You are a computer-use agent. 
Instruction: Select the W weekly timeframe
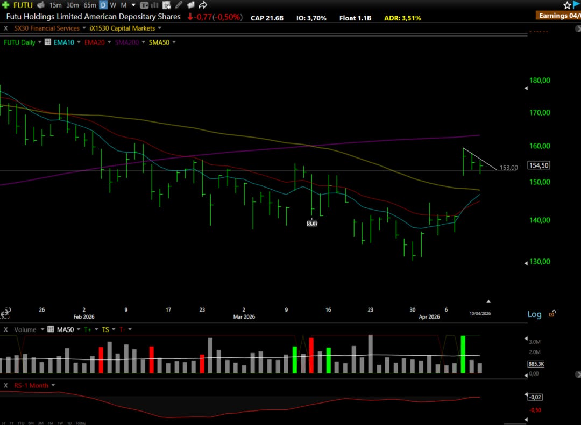113,5
